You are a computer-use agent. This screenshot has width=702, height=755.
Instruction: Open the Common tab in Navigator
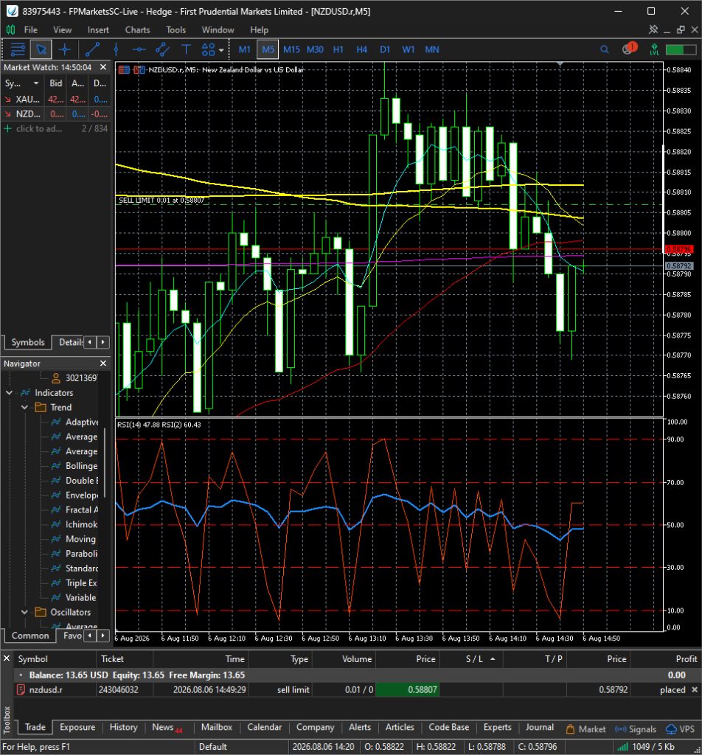30,636
